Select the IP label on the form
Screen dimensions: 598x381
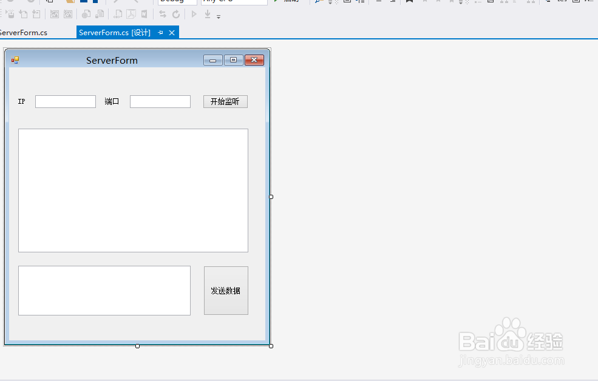tap(21, 101)
